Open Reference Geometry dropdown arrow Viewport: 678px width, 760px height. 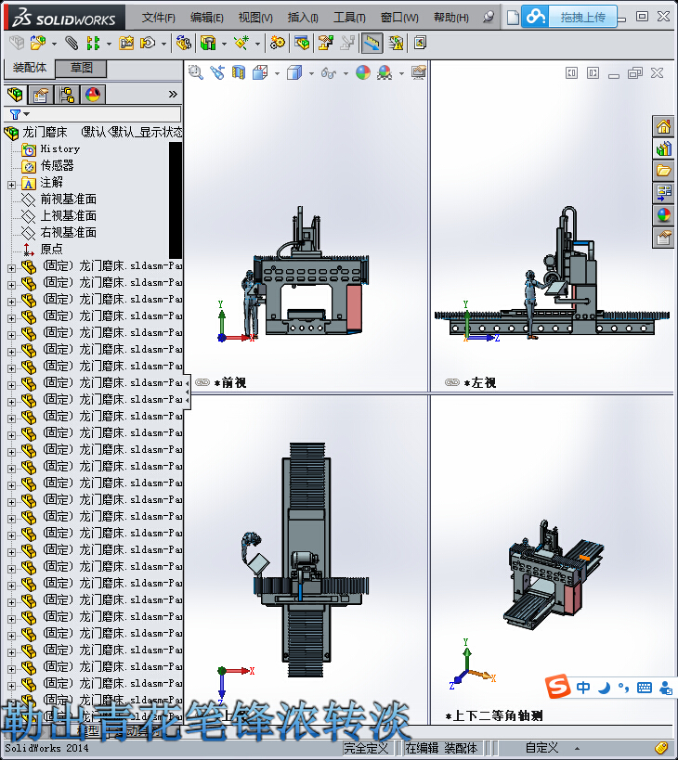coord(257,45)
